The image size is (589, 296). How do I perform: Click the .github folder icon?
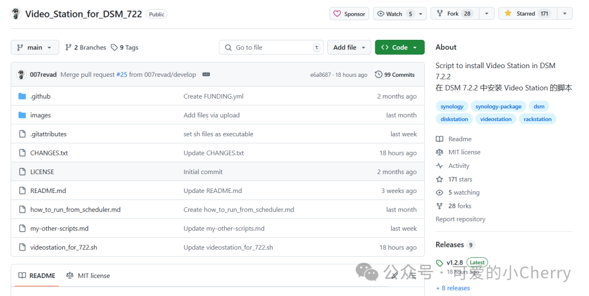coord(22,96)
